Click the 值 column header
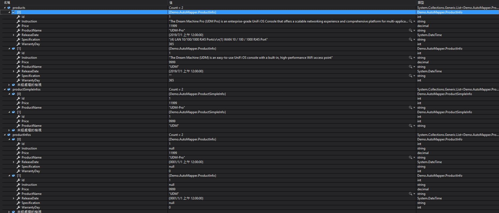The height and width of the screenshot is (213, 499). (x=171, y=3)
